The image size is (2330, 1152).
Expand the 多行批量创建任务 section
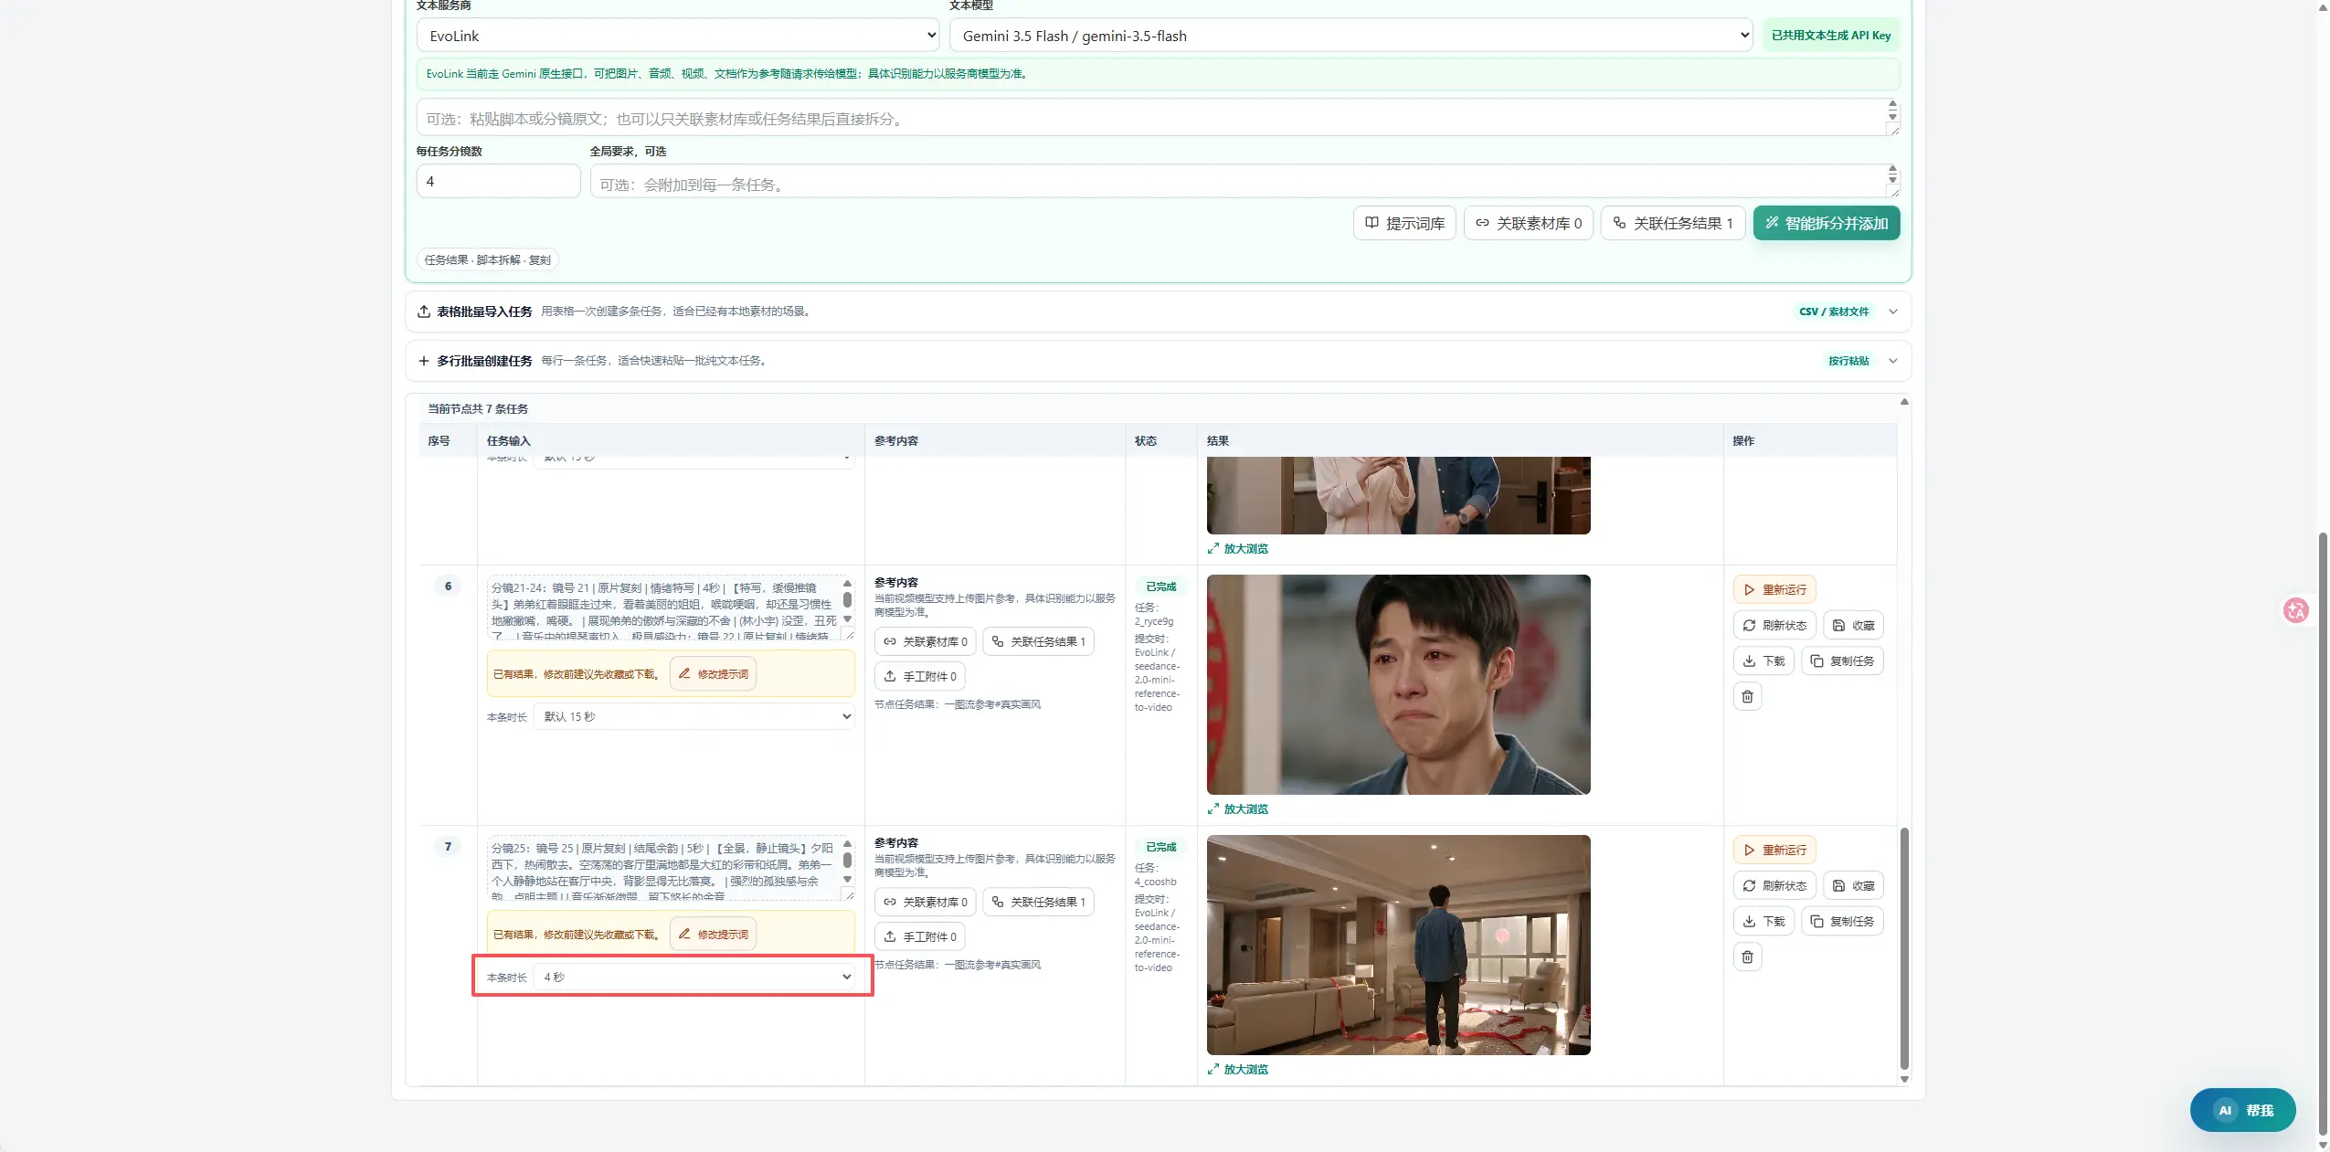coord(1158,361)
